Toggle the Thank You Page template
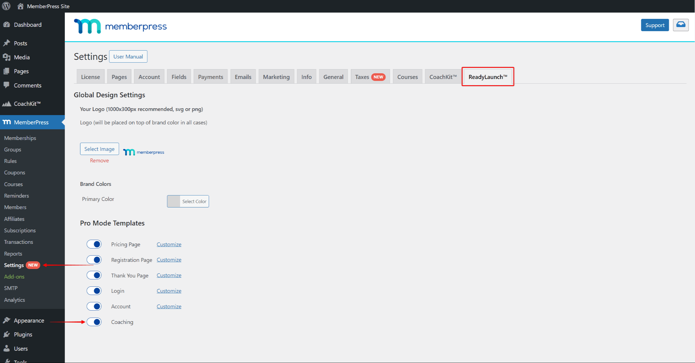This screenshot has width=695, height=363. 94,275
